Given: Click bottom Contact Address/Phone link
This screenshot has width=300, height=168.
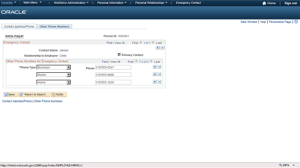Looking at the screenshot, I should (x=17, y=101).
